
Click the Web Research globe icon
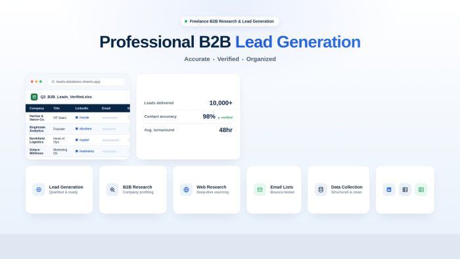(186, 190)
